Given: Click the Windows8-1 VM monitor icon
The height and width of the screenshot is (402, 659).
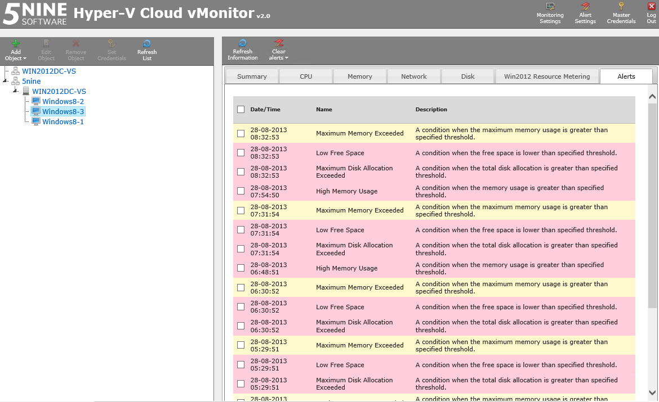Looking at the screenshot, I should click(x=35, y=121).
